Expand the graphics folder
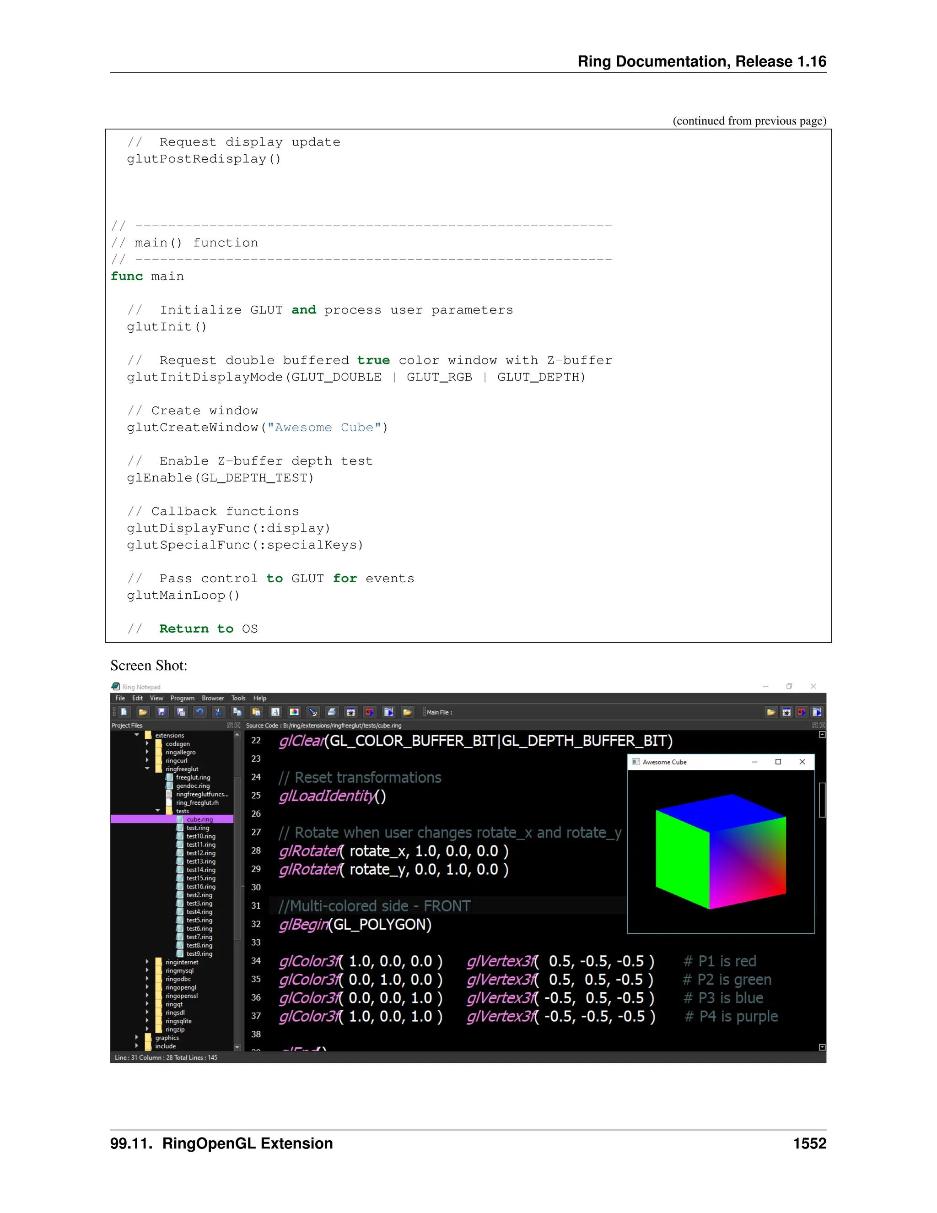The width and height of the screenshot is (937, 1213). tap(136, 1037)
